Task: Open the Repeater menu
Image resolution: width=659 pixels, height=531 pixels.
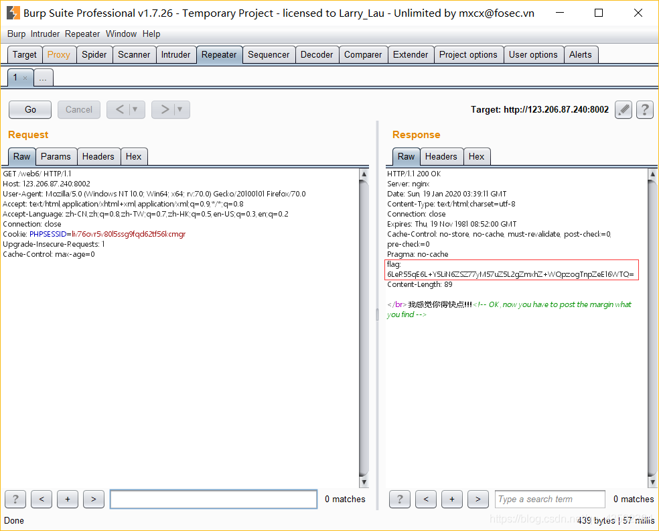Action: coord(82,34)
